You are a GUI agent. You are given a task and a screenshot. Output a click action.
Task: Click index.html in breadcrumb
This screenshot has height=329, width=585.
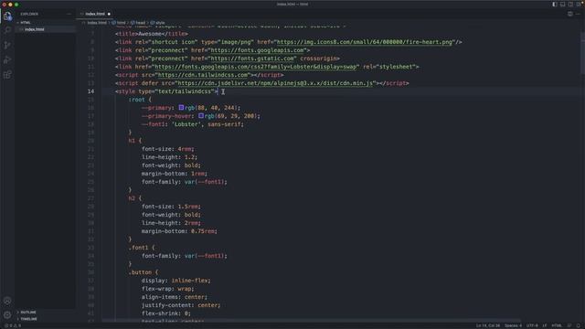pos(97,23)
